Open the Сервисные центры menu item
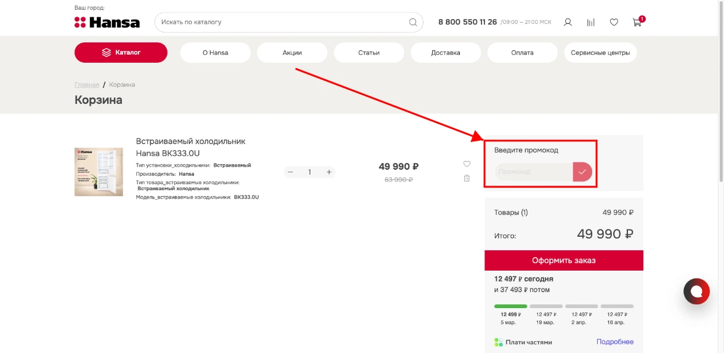This screenshot has width=724, height=353. (x=600, y=53)
